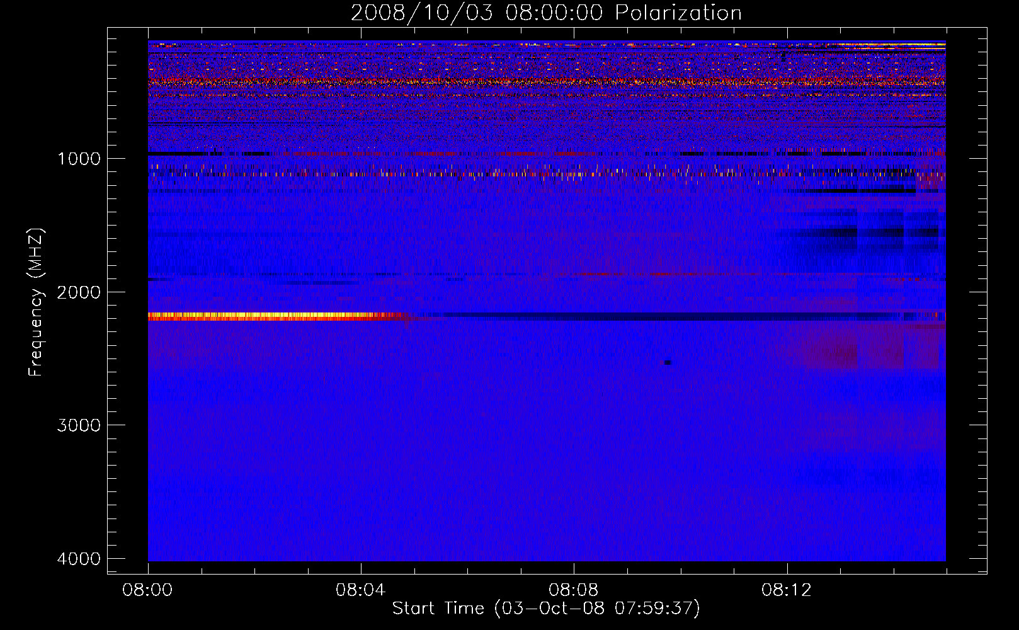Click the 'Start Time (03-Oct-08 07:59:37)' label

546,609
